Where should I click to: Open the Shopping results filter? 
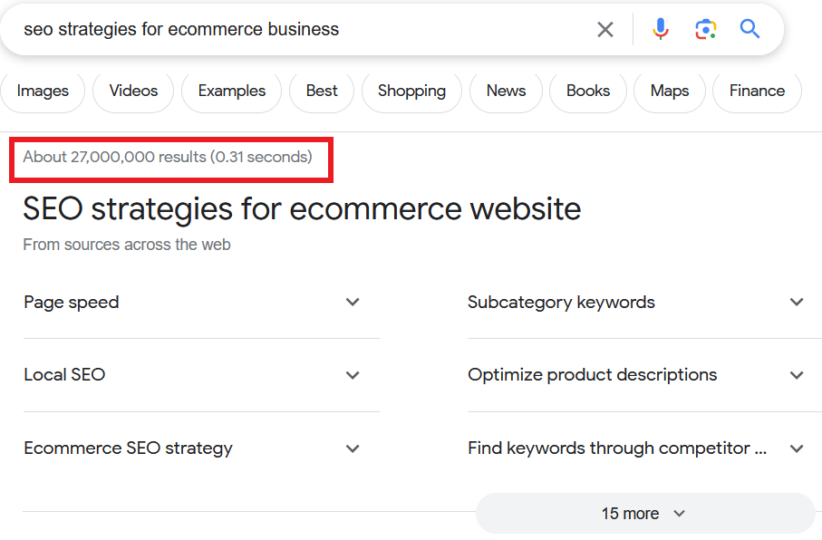pyautogui.click(x=411, y=91)
